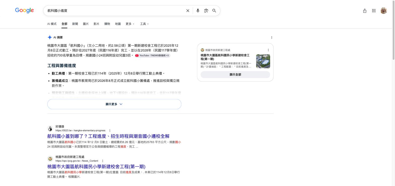Submit search using magnifier icon
The height and width of the screenshot is (186, 395).
[x=214, y=11]
